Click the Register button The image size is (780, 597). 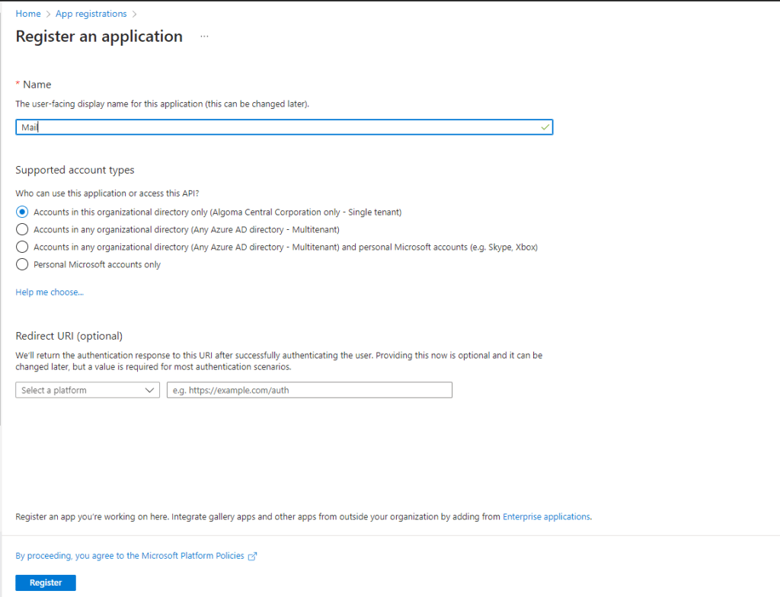point(45,582)
